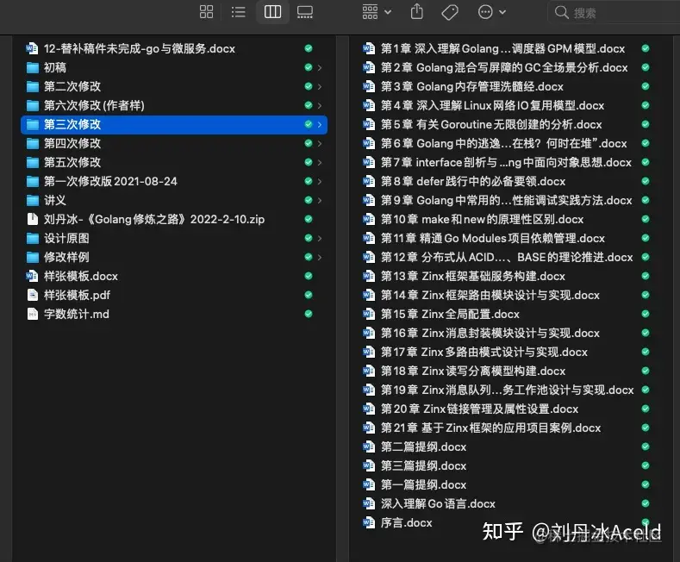
Task: Click Word icon of 第12章 file
Action: [x=369, y=257]
